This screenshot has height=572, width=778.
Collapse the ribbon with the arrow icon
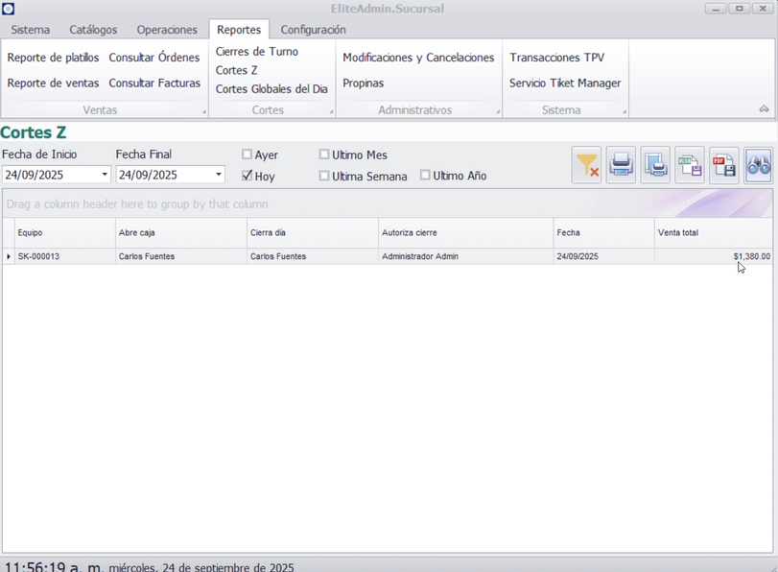(764, 109)
